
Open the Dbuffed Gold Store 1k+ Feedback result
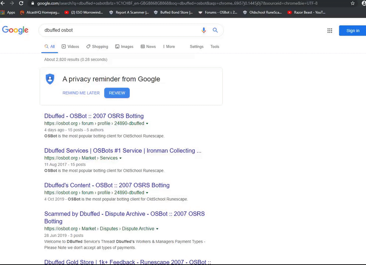(x=127, y=262)
